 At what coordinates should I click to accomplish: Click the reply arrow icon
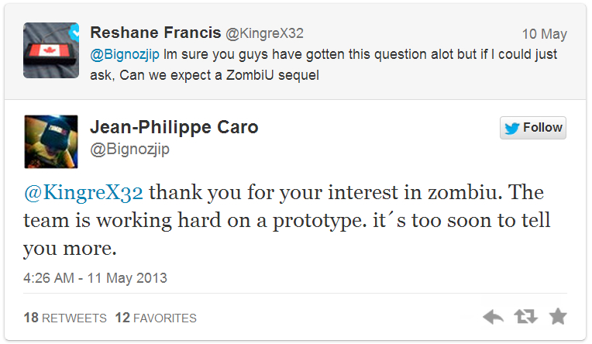point(493,317)
